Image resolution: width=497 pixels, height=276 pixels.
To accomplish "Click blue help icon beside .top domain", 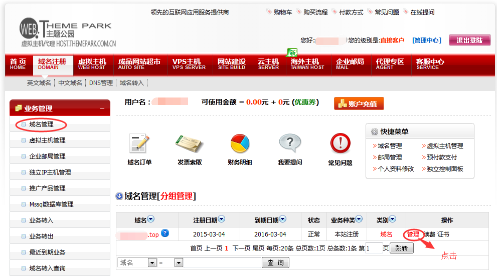I will (x=165, y=233).
